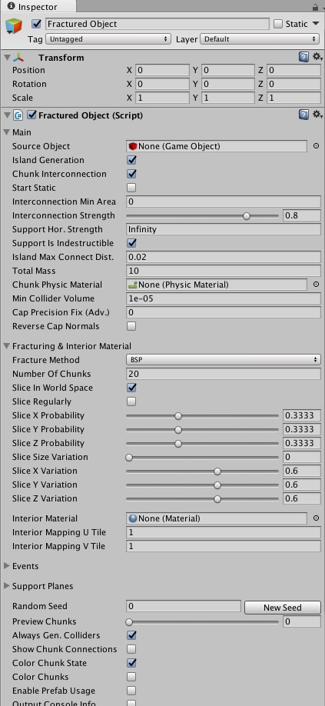The image size is (325, 706).
Task: Click the object name field
Action: click(x=158, y=24)
